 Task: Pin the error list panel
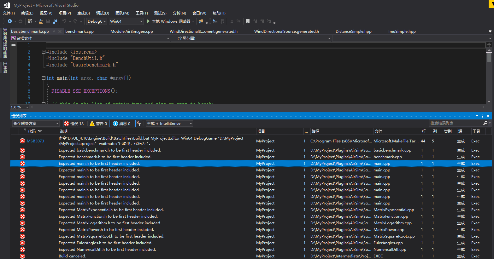[x=482, y=116]
